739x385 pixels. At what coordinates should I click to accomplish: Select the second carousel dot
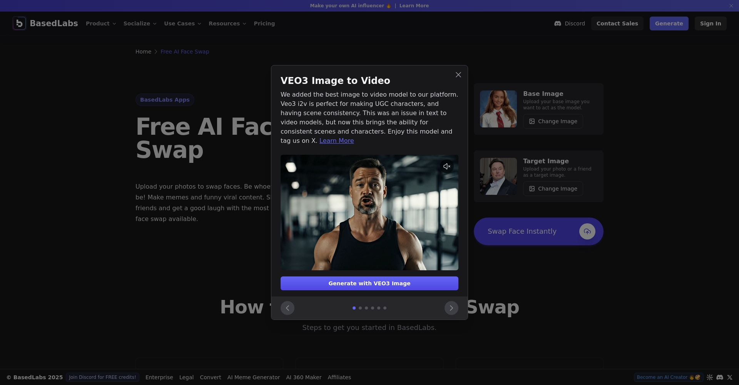click(360, 308)
